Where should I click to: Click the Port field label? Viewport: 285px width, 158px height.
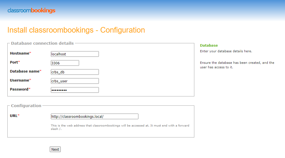pos(14,62)
